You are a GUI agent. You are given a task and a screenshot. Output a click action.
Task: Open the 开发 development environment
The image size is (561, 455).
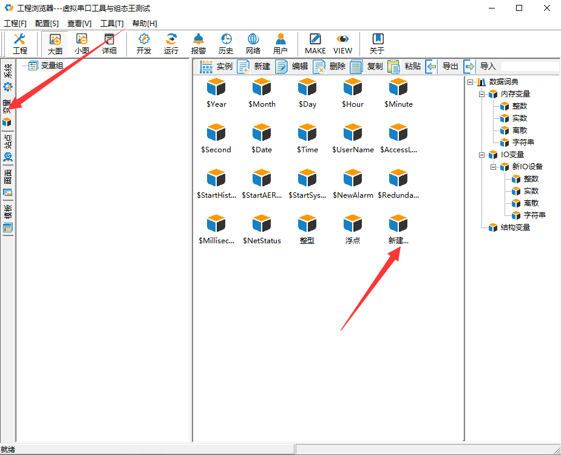pyautogui.click(x=144, y=44)
